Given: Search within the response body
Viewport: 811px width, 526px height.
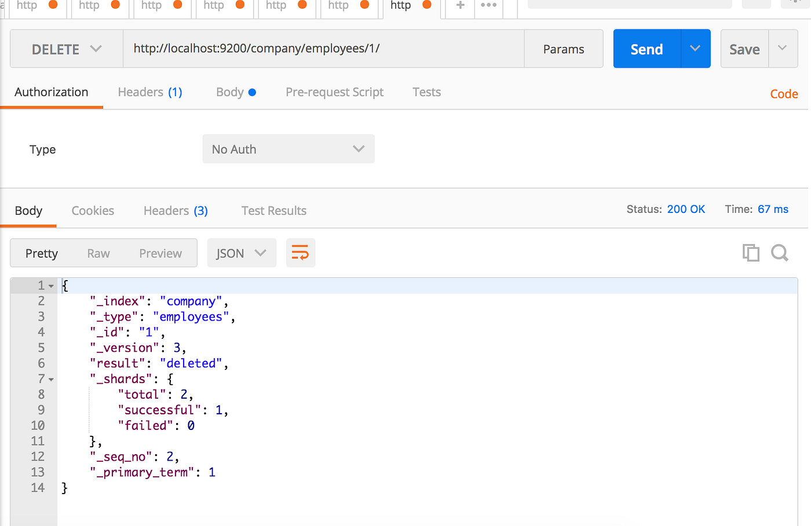Looking at the screenshot, I should (779, 253).
